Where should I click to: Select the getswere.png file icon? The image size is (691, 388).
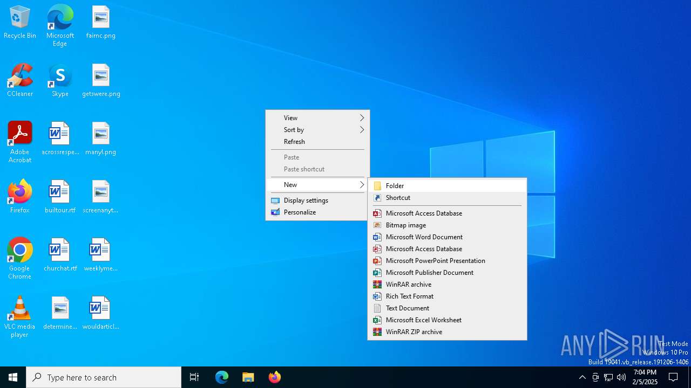click(101, 80)
